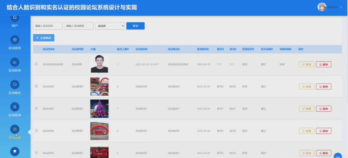Click the 活动类型6 cell
Image resolution: width=348 pixels, height=158 pixels.
[x=77, y=131]
